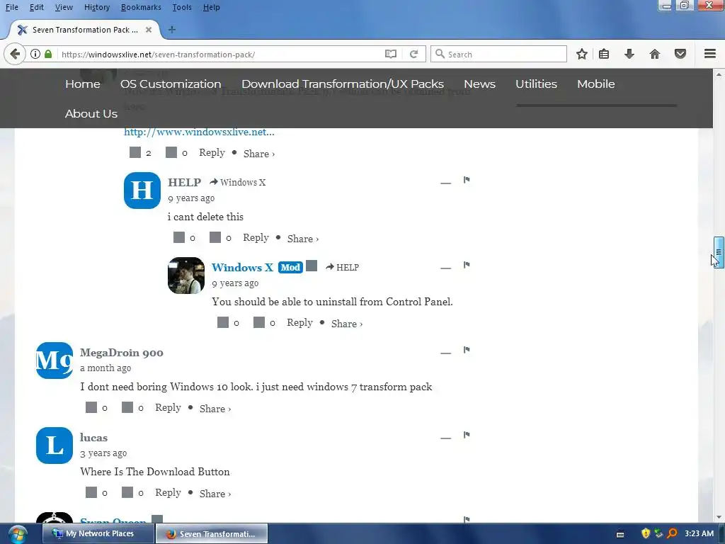Open the Bookmarks menu
The width and height of the screenshot is (725, 544).
(141, 7)
